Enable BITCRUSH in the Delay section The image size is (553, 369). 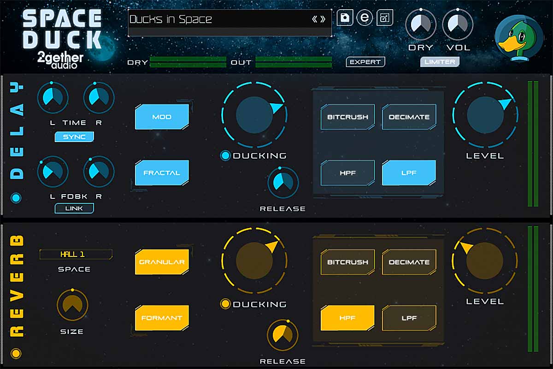tap(347, 116)
